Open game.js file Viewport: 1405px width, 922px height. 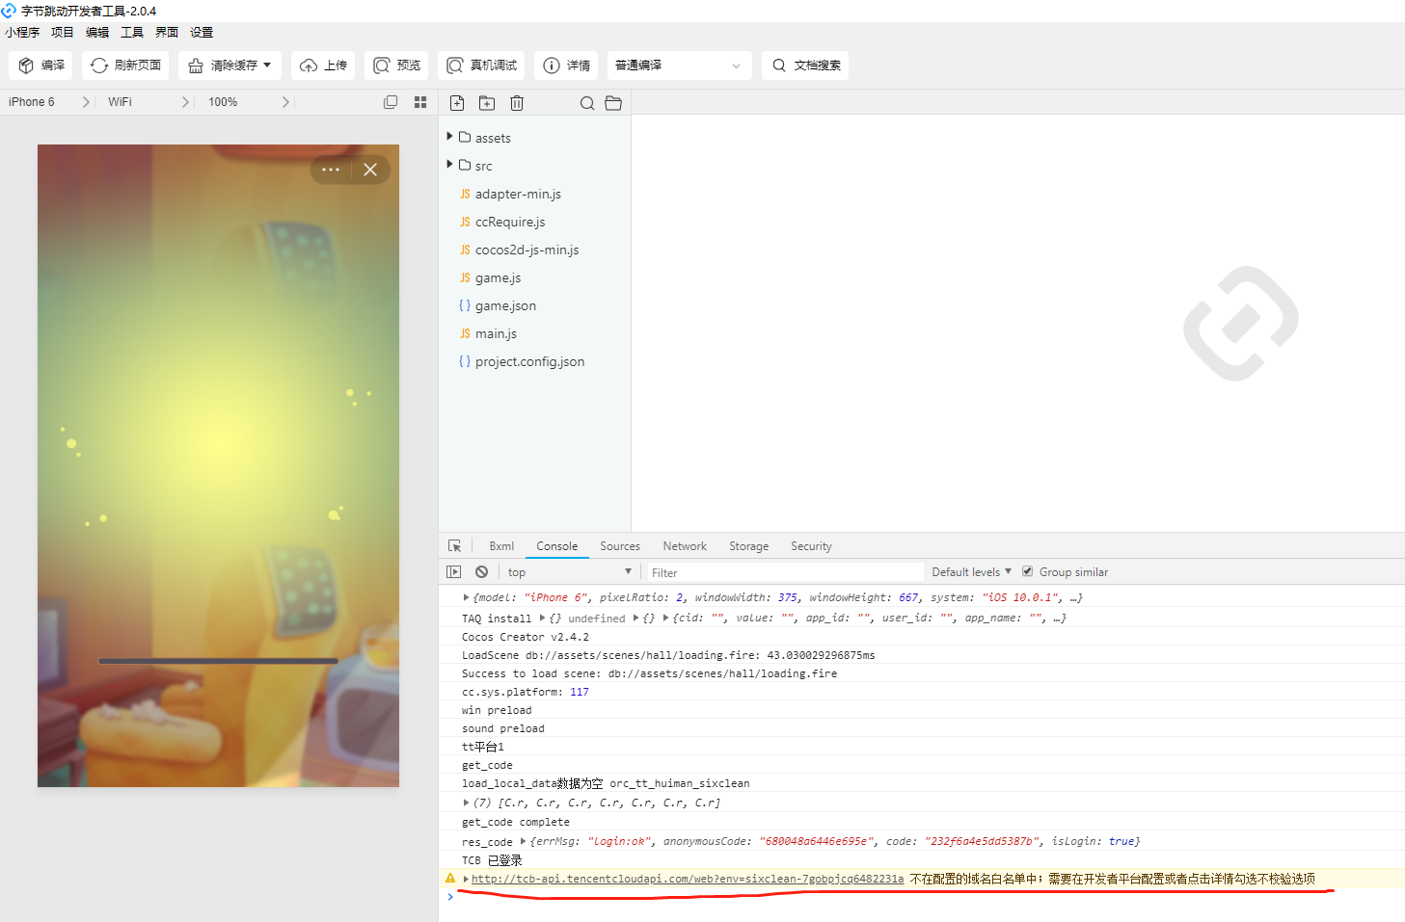point(498,277)
